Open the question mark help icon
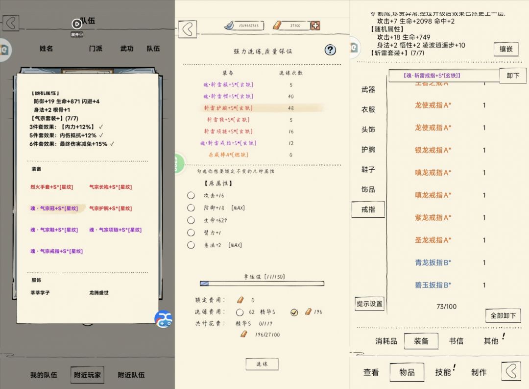The height and width of the screenshot is (389, 529). 330,50
